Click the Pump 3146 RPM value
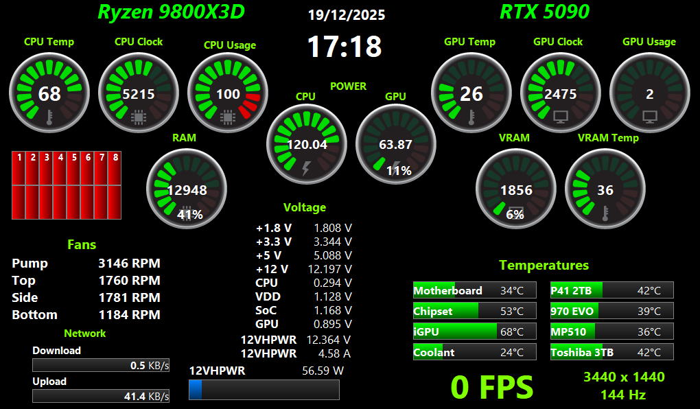This screenshot has height=409, width=700. (130, 264)
